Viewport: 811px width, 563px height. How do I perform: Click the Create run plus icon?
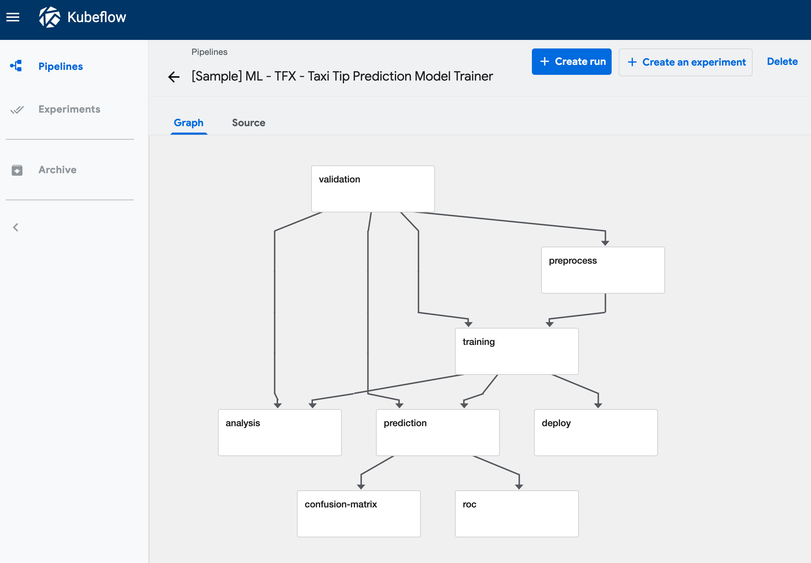click(544, 62)
